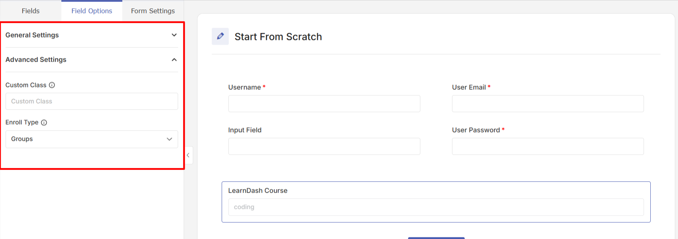Click the blue button below LearnDash Course

[x=436, y=238]
